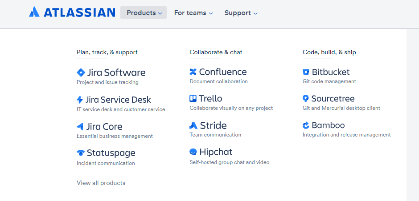Image resolution: width=419 pixels, height=201 pixels.
Task: Open the View all products link
Action: [x=101, y=183]
